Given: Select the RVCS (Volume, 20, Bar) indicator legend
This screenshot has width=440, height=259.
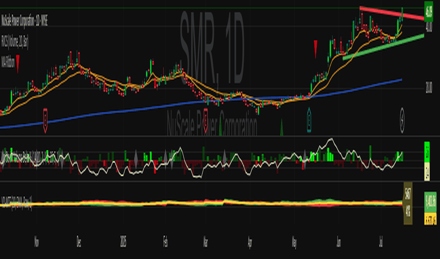Looking at the screenshot, I should (15, 42).
